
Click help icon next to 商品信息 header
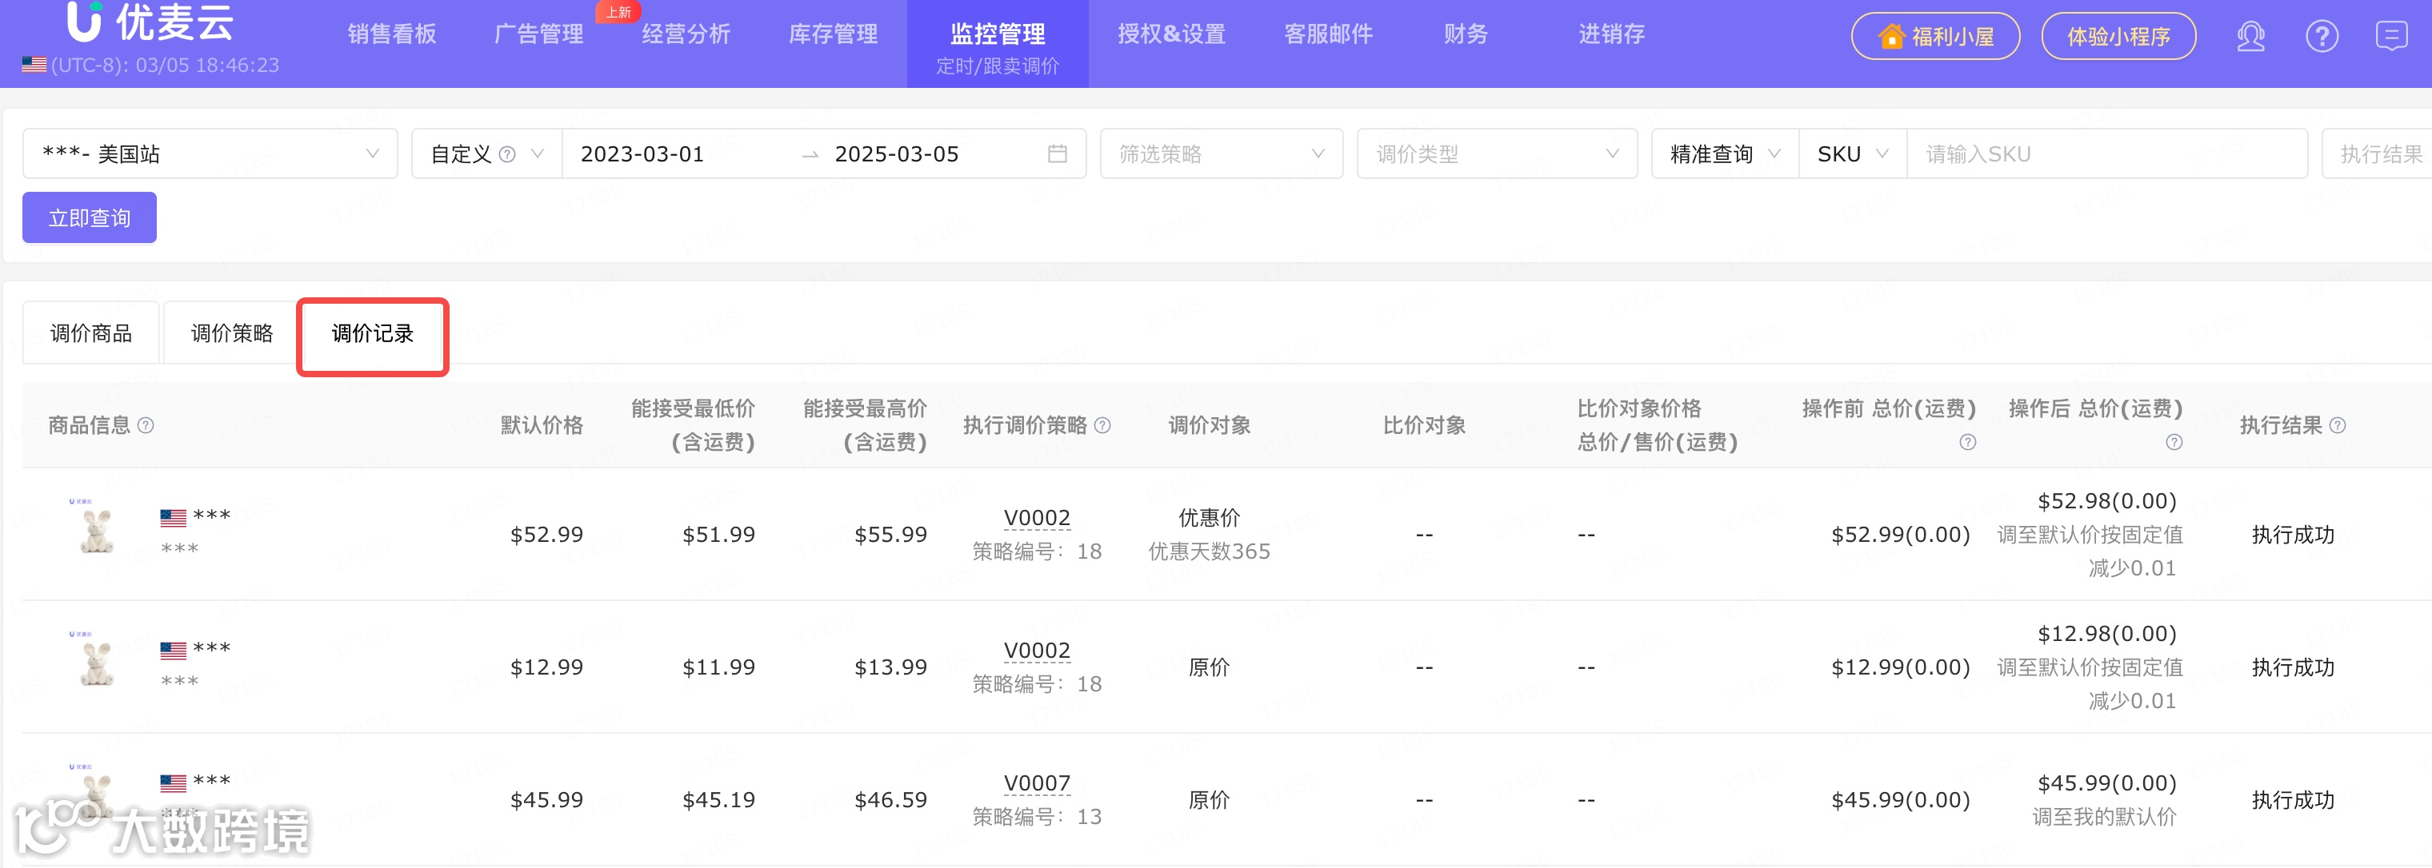[146, 425]
